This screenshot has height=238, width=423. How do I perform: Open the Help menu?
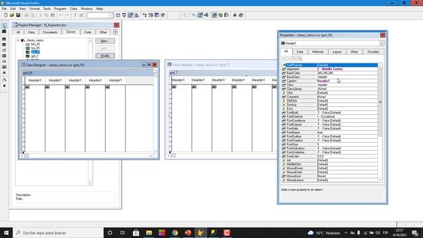99,9
